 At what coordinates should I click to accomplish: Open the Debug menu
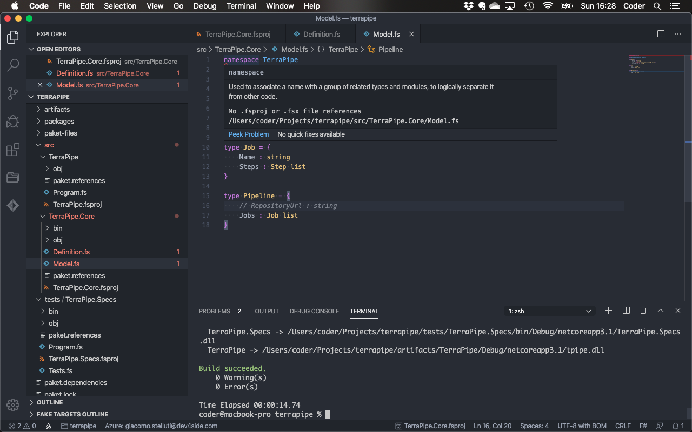point(204,6)
